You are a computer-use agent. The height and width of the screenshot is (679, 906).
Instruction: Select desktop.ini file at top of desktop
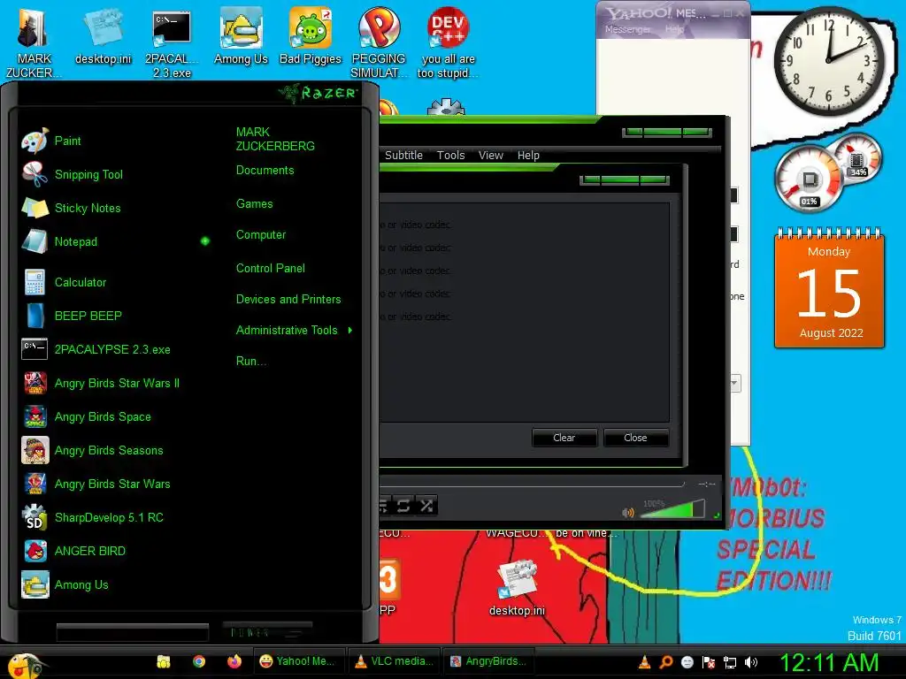pyautogui.click(x=103, y=35)
